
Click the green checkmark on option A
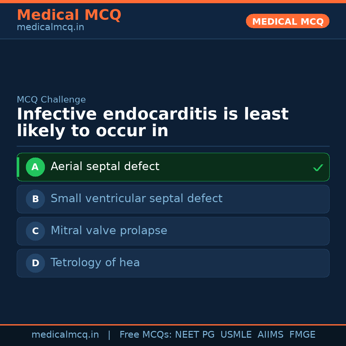[x=318, y=168]
